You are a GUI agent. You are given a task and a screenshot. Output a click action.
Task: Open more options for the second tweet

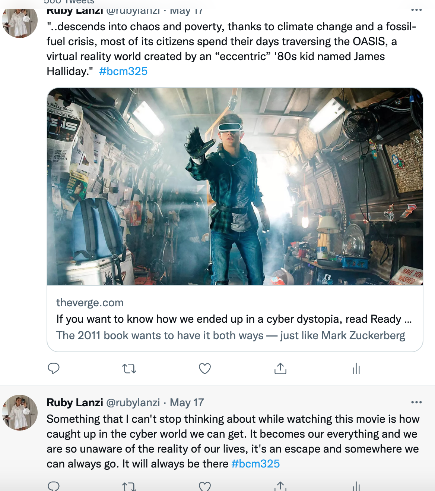(416, 402)
